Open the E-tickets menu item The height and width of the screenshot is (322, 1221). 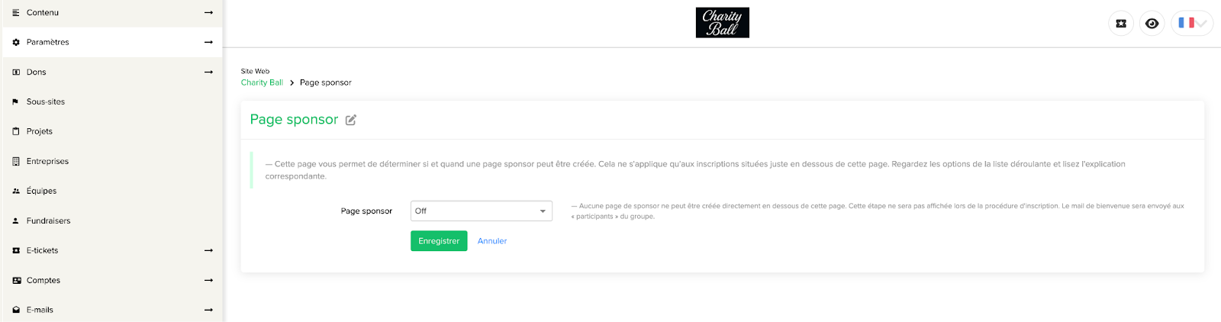pyautogui.click(x=112, y=251)
